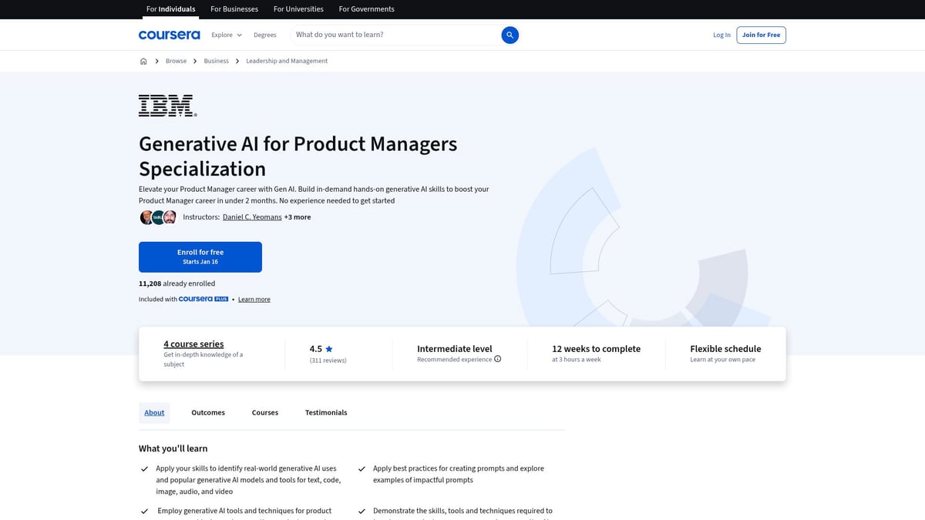Click the IBM logo

tap(167, 106)
